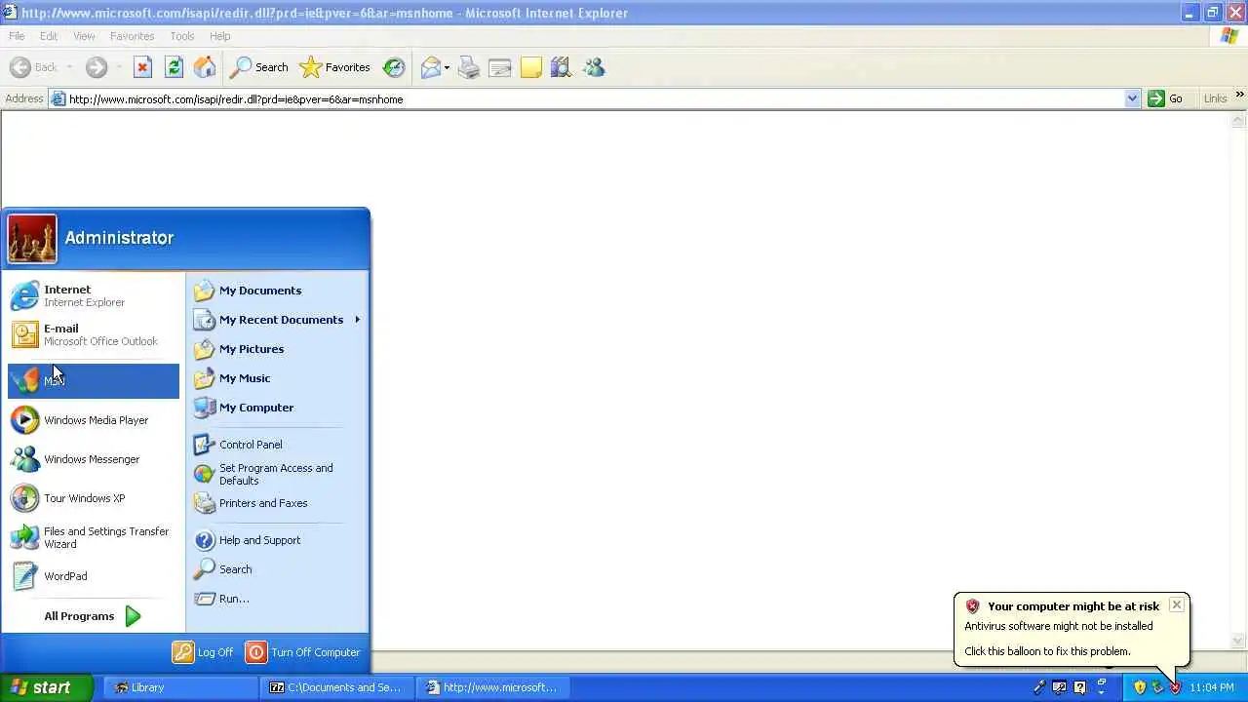Click the Print toolbar icon

(469, 67)
